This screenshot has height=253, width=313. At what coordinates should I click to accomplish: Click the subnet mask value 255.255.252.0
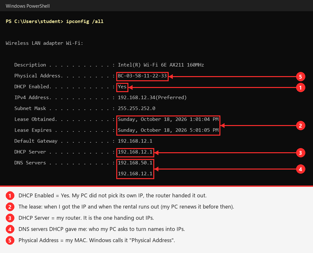(137, 108)
